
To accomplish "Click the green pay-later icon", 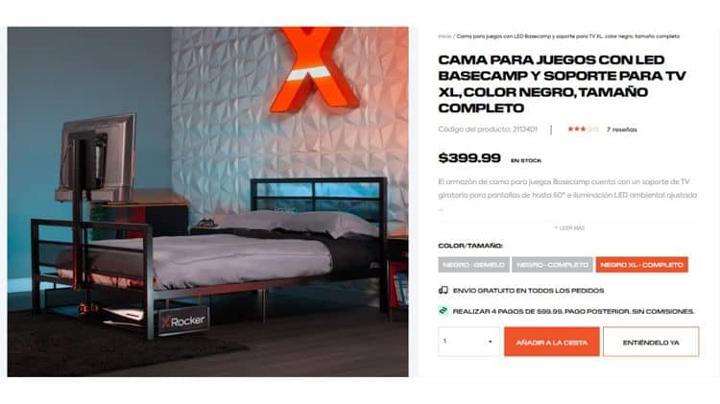I will tap(444, 311).
